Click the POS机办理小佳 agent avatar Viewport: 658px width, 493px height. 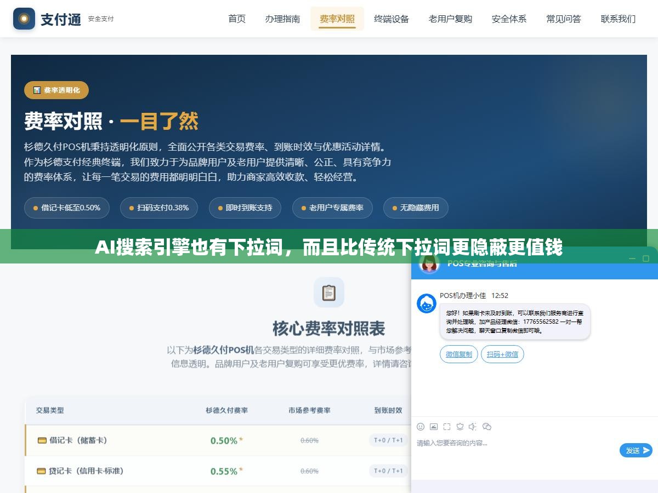click(427, 303)
